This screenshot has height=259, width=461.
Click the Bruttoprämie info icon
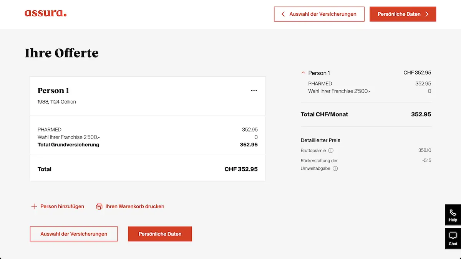click(331, 150)
